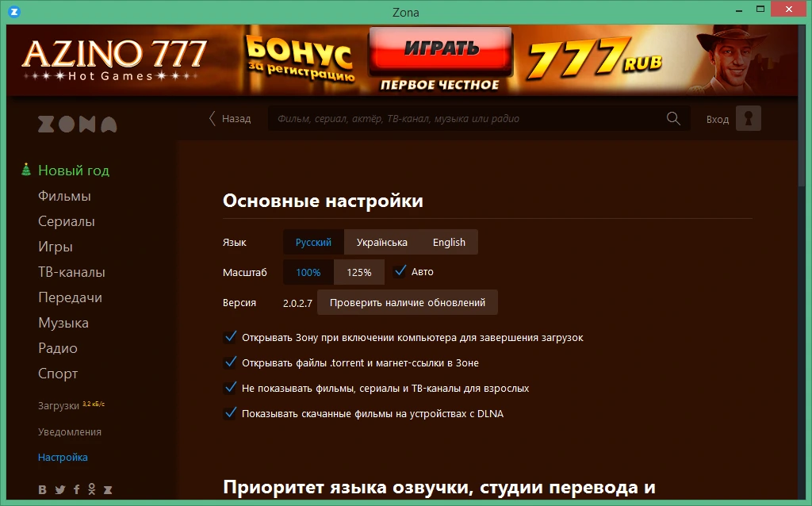Click the ИГРАТЬ banner button
Image resolution: width=812 pixels, height=506 pixels.
[441, 48]
